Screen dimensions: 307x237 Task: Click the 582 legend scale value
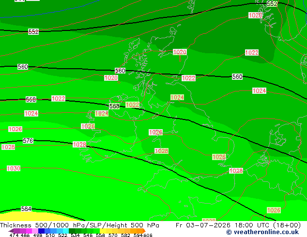pos(125,235)
